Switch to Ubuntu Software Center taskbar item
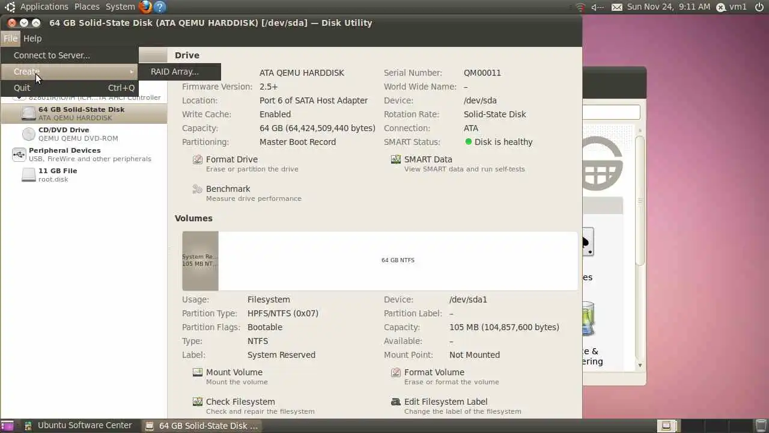 click(x=78, y=426)
